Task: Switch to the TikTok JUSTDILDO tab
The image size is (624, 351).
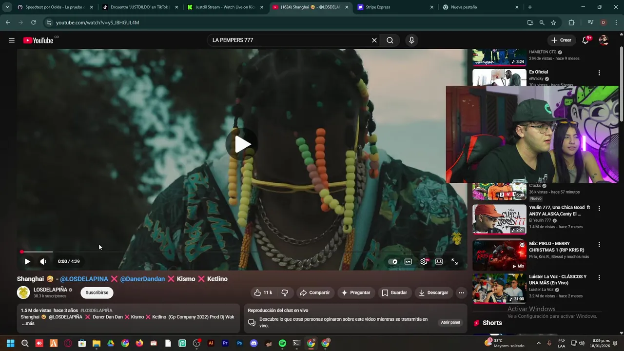Action: pos(139,7)
